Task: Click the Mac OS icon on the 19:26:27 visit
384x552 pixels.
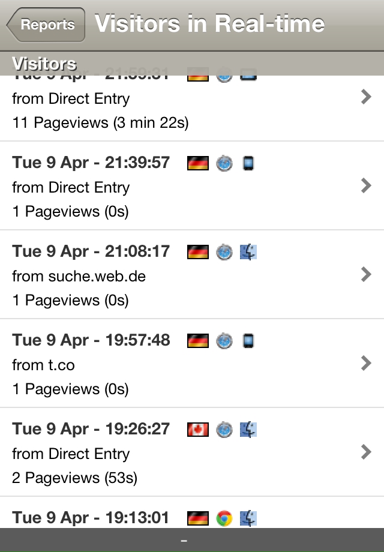Action: tap(248, 430)
